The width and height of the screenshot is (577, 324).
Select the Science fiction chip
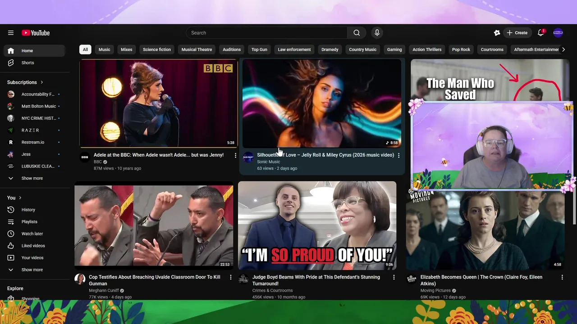pos(157,49)
